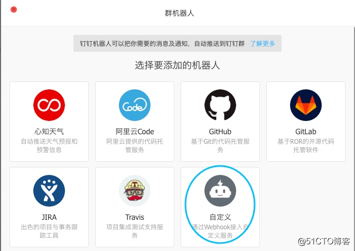Image resolution: width=355 pixels, height=251 pixels.
Task: Click description 出色的项目与事务跟踪工具
Action: (49, 231)
